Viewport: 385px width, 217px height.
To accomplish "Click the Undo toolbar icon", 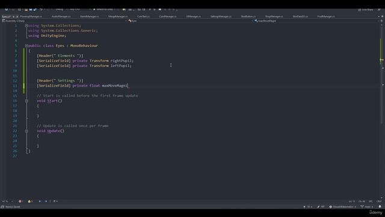I will (x=42, y=10).
